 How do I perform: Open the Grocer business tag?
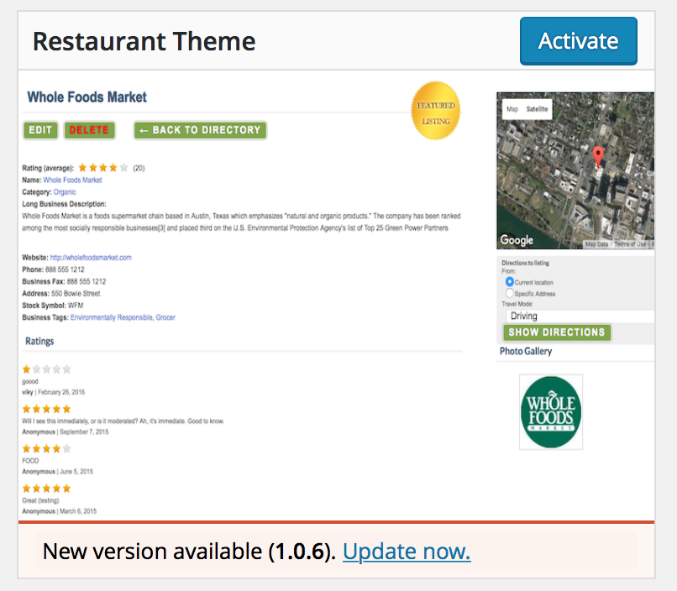click(165, 317)
